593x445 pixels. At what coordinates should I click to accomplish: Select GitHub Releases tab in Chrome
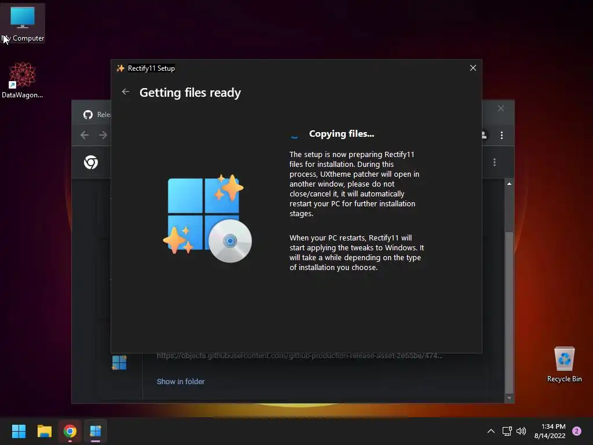[97, 115]
